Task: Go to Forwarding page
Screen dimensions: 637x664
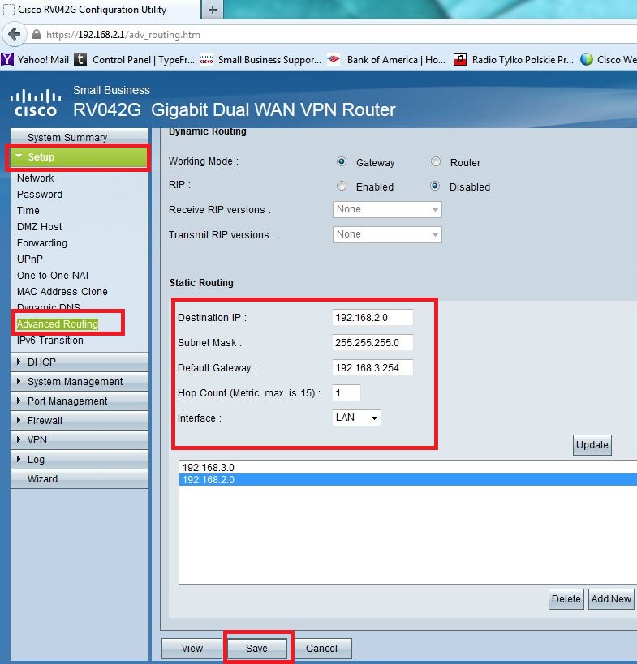Action: point(42,243)
